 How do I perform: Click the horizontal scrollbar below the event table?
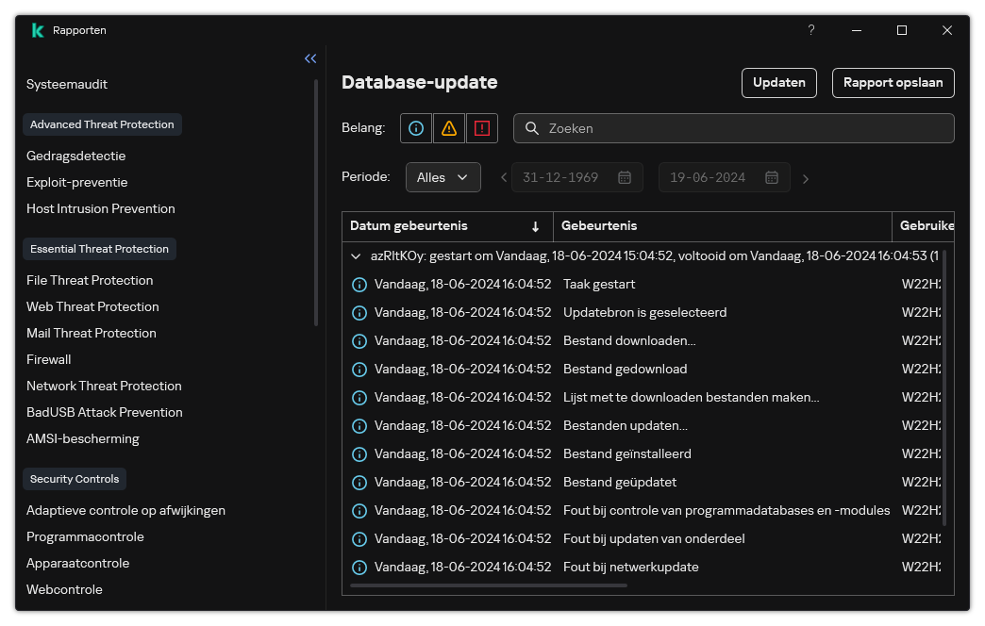point(489,585)
